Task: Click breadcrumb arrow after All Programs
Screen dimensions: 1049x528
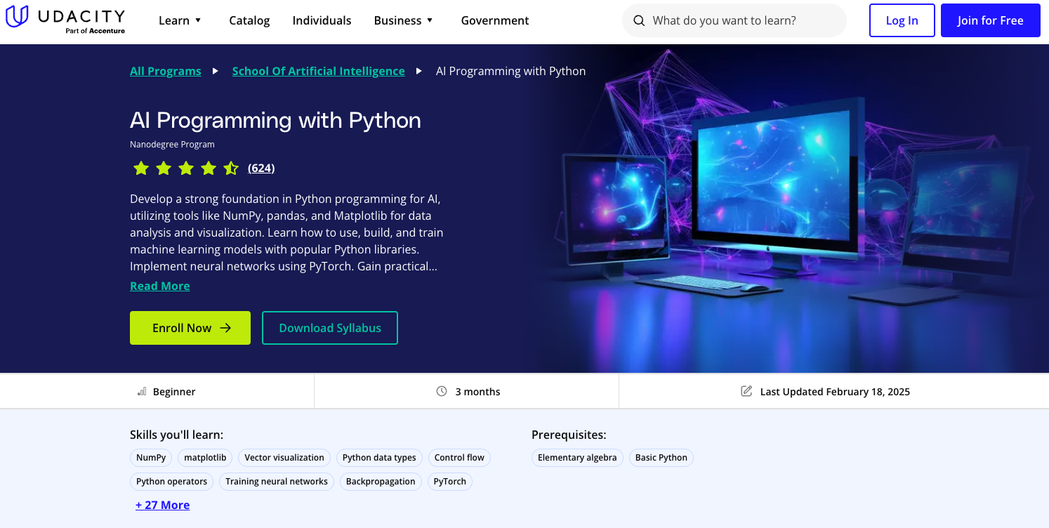Action: pos(216,71)
